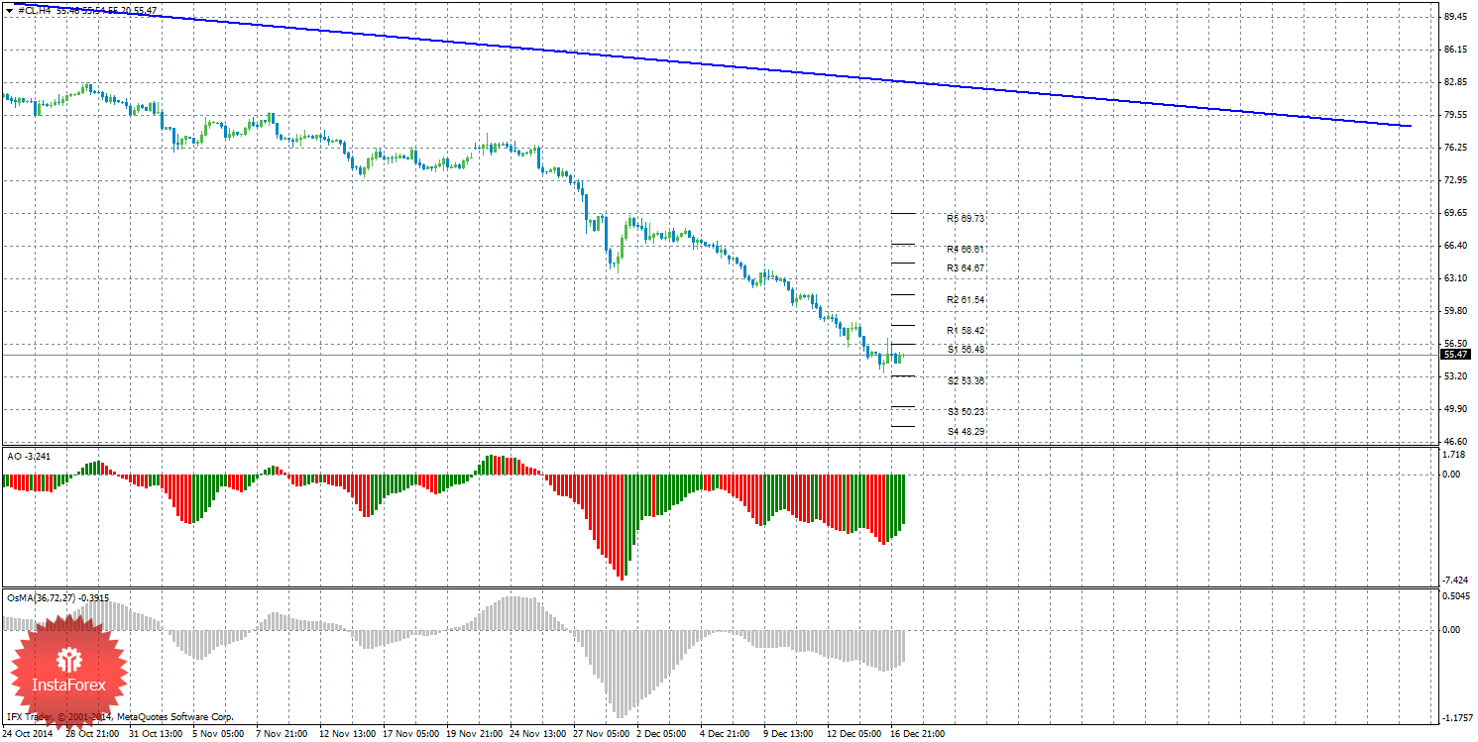Select the S3 50.23 pivot label
1478x742 pixels.
pyautogui.click(x=965, y=411)
